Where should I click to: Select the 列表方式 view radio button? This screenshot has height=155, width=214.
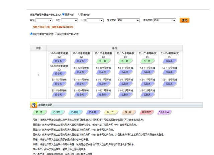(x=79, y=14)
